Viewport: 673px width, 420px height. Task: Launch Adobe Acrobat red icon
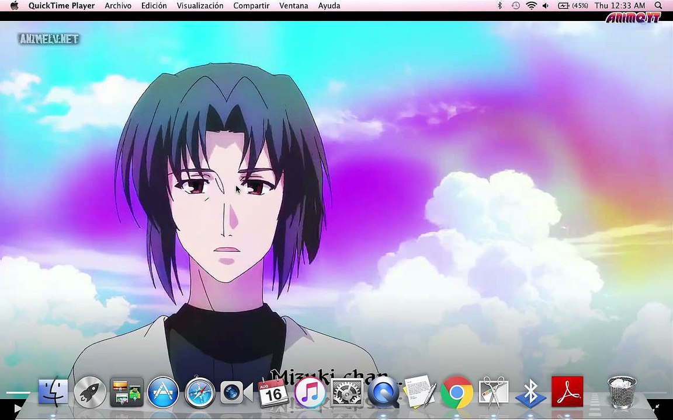[x=567, y=392]
